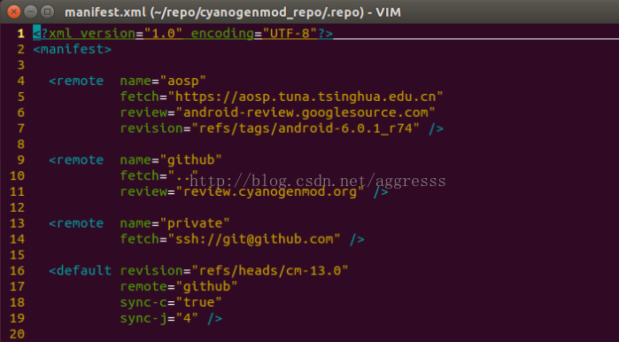Click the window title manifest.xml - VIM
Screen dimensions: 619x342
(x=233, y=12)
